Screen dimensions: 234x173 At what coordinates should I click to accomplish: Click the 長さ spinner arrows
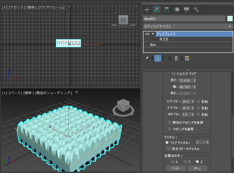click(194, 80)
